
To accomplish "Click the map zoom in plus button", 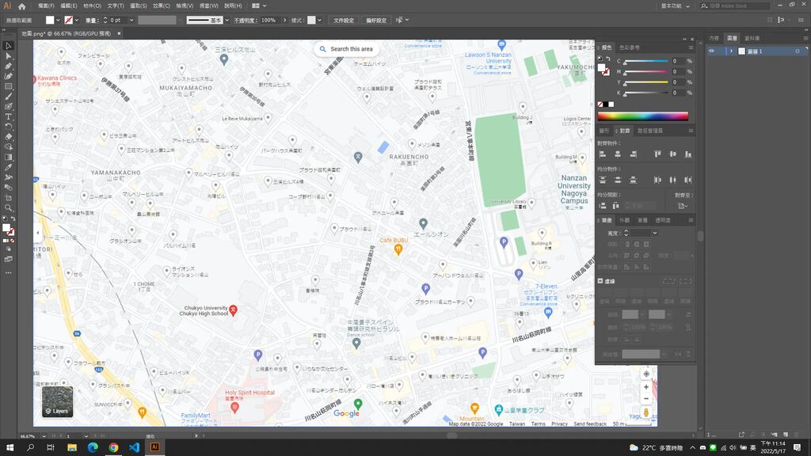I will [x=646, y=386].
